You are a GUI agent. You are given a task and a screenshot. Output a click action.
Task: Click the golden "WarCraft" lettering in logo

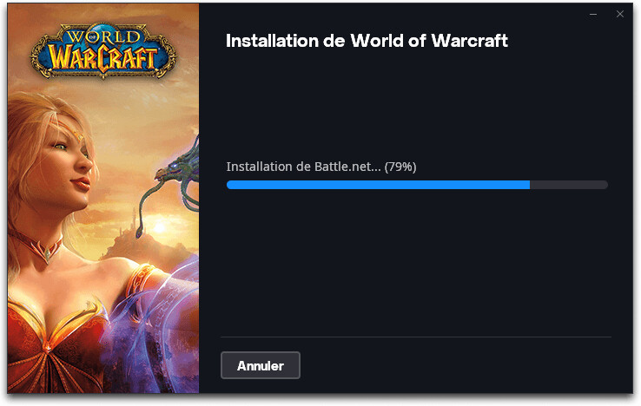tap(103, 59)
